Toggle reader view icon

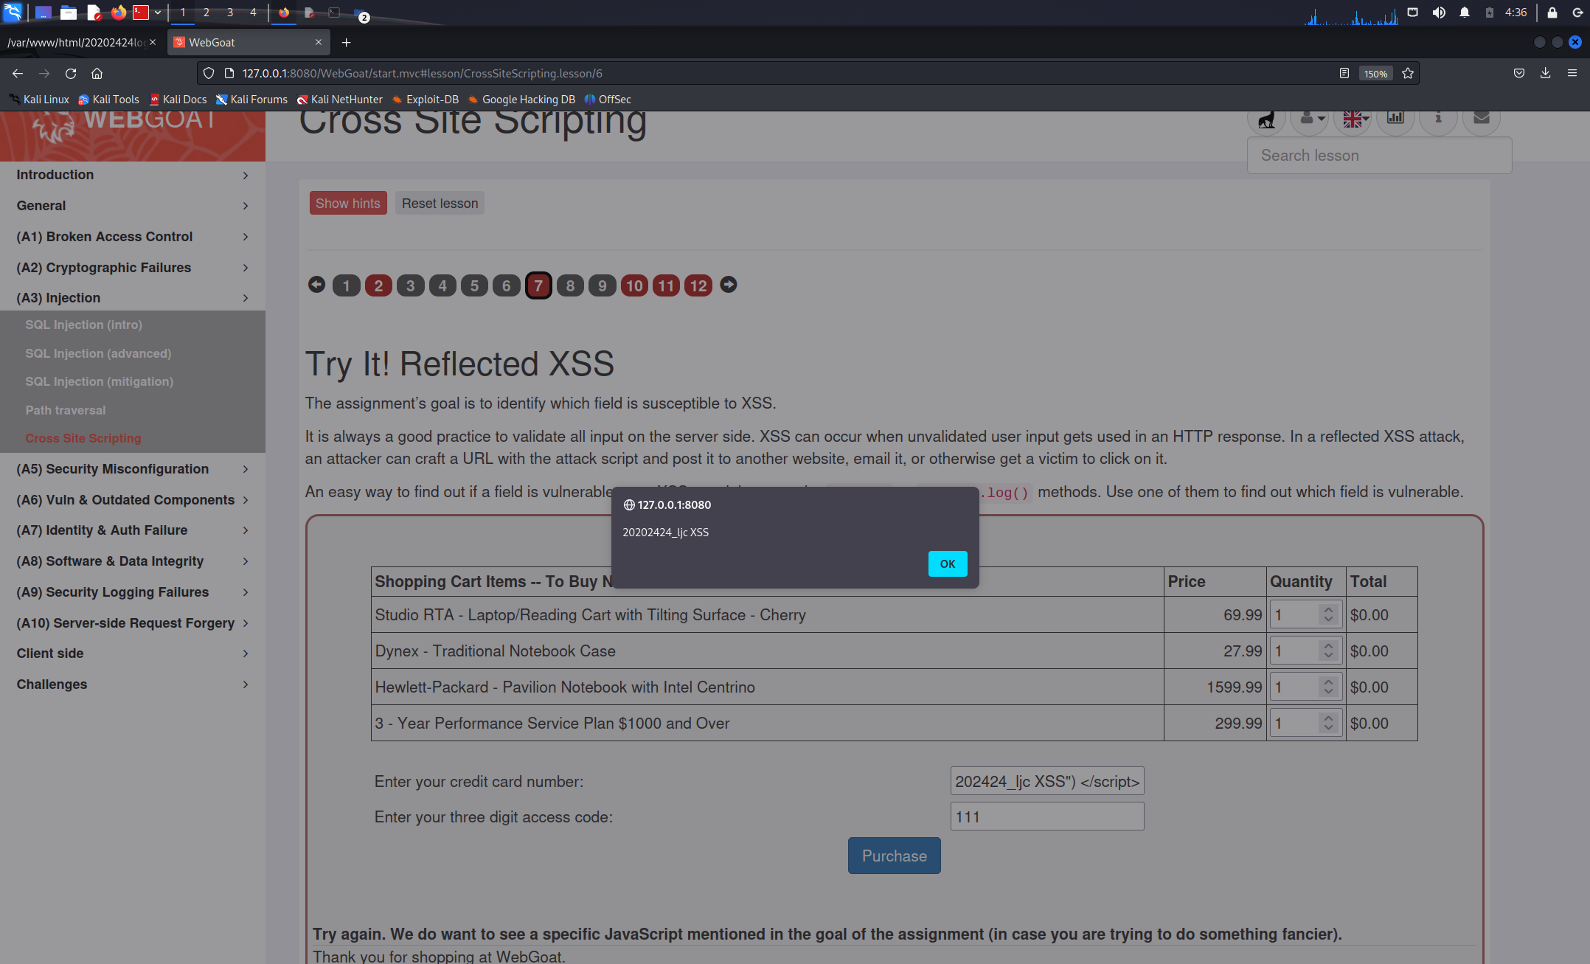pyautogui.click(x=1344, y=73)
